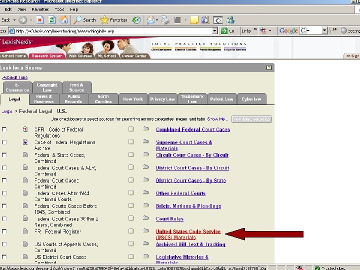Click the Code of Federal Regulations Archive icon

25,142
